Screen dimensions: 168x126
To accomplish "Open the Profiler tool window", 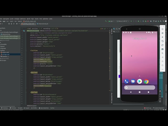I will coord(34,108).
